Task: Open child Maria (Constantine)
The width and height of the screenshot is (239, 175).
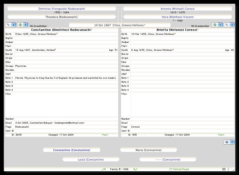Action: (x=148, y=150)
